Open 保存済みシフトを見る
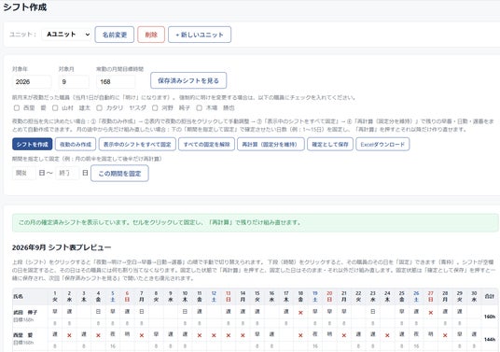Image resolution: width=500 pixels, height=352 pixels. tap(188, 80)
